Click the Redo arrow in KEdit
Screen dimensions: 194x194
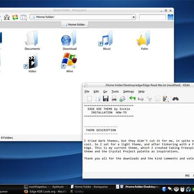(141, 99)
